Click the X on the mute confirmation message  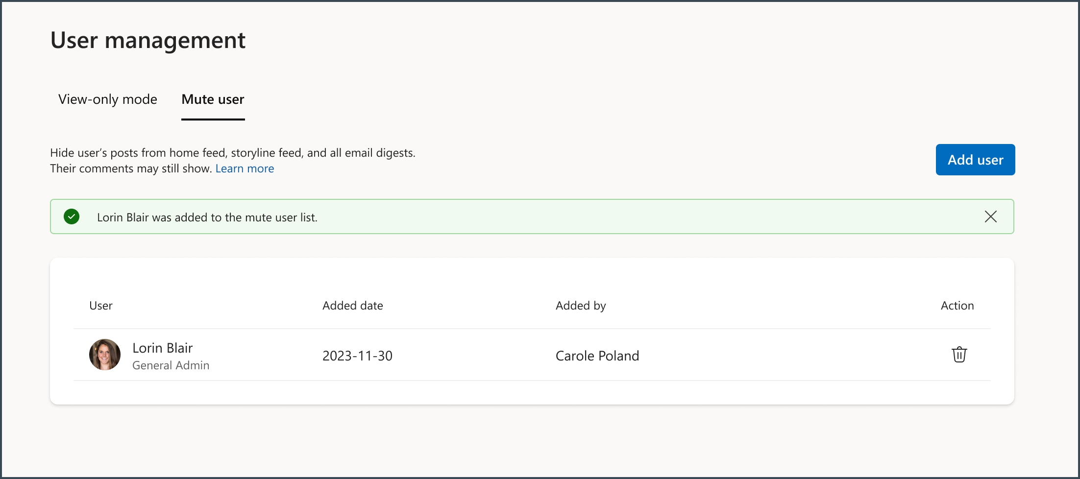tap(991, 216)
